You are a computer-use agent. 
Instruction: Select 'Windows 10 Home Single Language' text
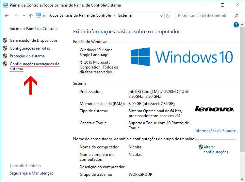(96, 52)
